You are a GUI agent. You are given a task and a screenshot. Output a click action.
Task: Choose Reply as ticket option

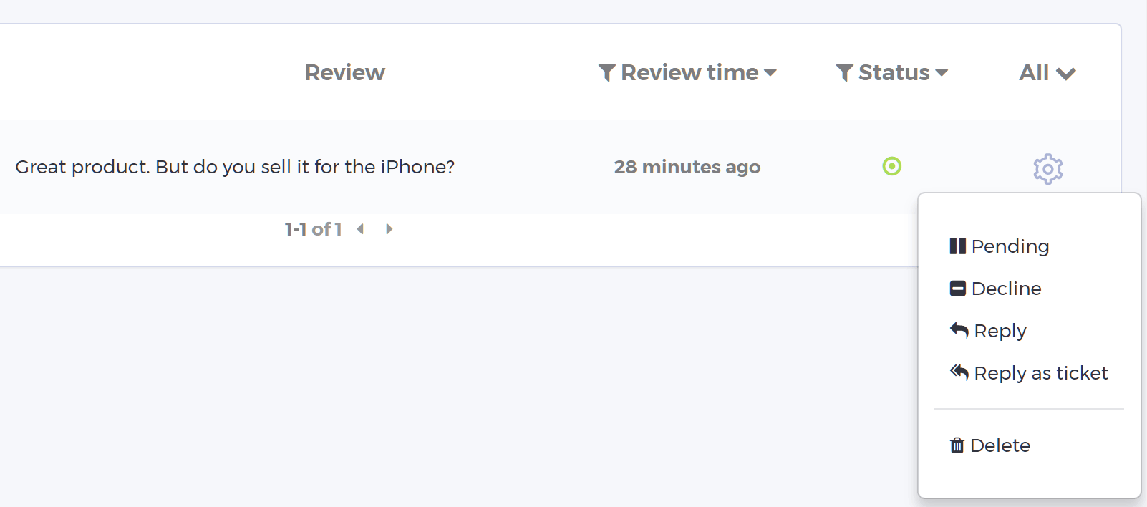click(1040, 373)
